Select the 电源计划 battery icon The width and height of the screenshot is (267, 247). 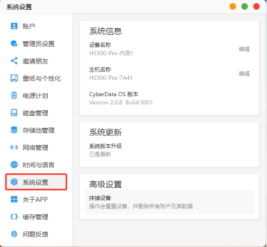click(x=14, y=96)
